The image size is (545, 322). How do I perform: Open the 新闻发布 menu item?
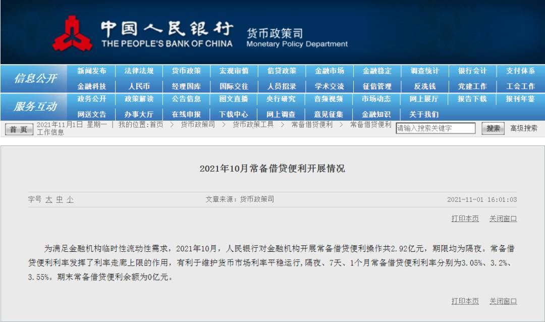[x=92, y=71]
